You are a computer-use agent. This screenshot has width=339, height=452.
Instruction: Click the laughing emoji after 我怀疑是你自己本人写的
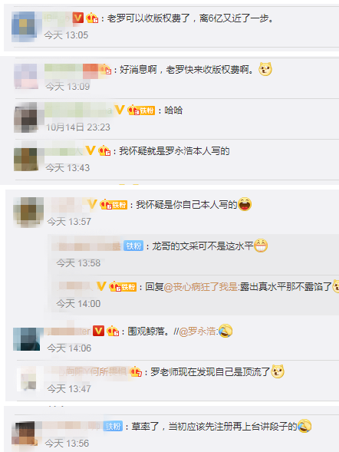[x=245, y=204]
